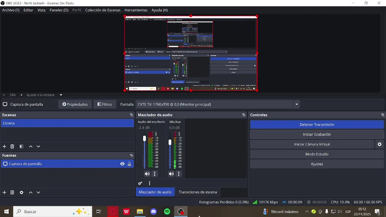Remove selected scene with trash icon
The width and height of the screenshot is (386, 217).
click(x=12, y=146)
